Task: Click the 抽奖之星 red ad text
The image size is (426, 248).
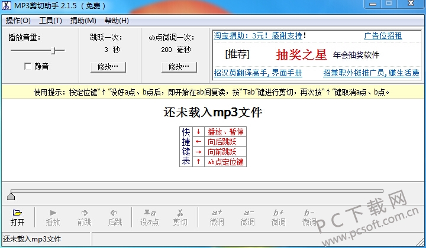Action: pyautogui.click(x=301, y=55)
